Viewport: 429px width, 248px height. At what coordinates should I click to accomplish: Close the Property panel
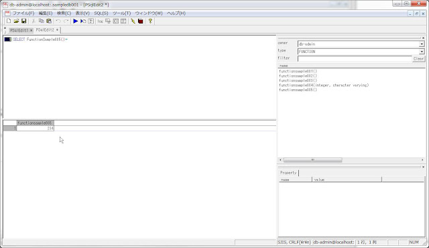click(423, 167)
